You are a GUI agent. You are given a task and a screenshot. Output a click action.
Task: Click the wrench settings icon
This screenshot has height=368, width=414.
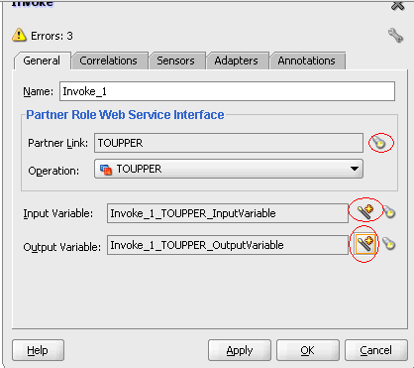[395, 35]
